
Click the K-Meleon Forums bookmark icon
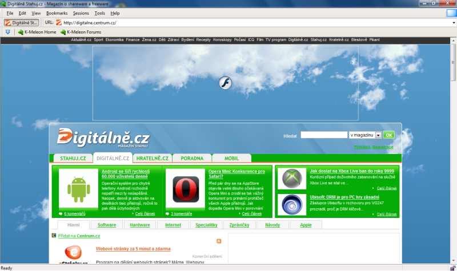63,32
